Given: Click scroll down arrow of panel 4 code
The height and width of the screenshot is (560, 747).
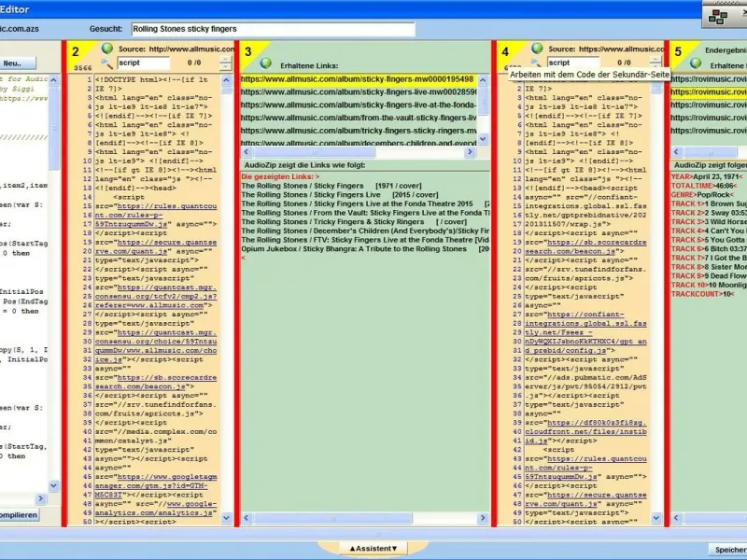Looking at the screenshot, I should click(656, 518).
